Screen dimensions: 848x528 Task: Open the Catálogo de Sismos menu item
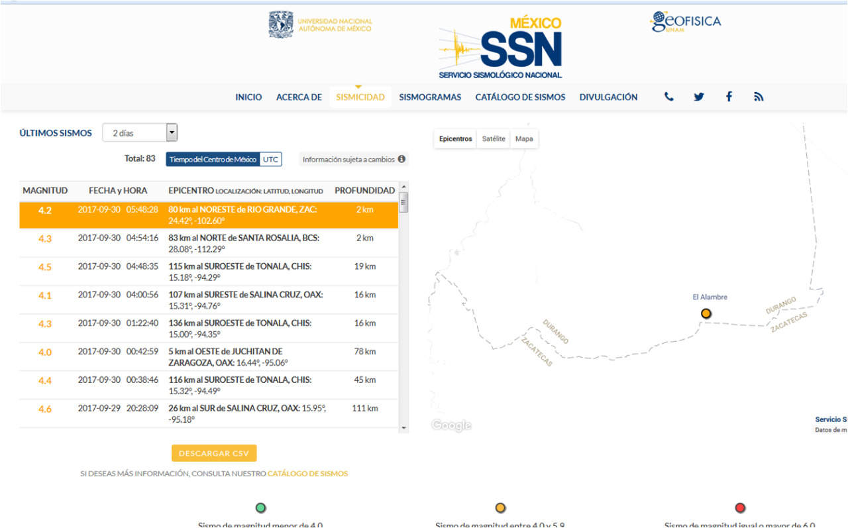coord(520,97)
